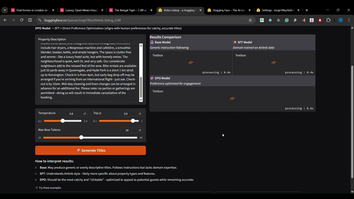Reset the Max New Tokens value
354x199 pixels.
140,130
